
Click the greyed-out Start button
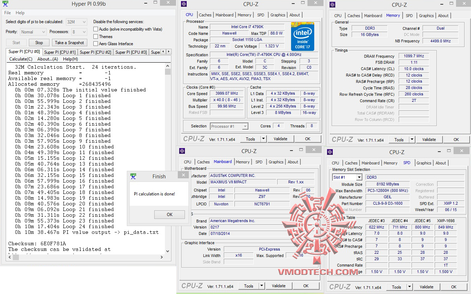coord(16,43)
